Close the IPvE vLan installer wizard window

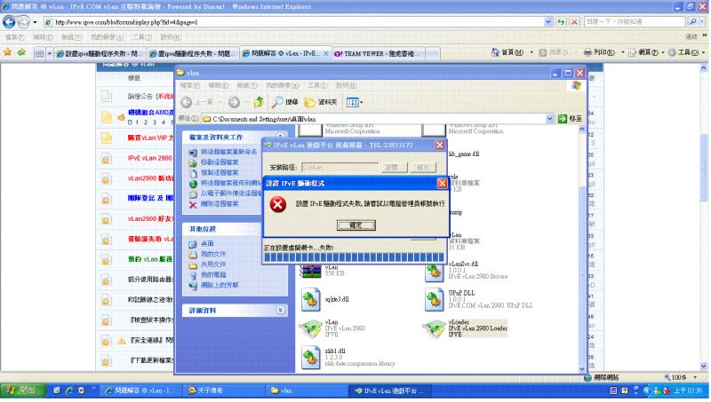(439, 145)
